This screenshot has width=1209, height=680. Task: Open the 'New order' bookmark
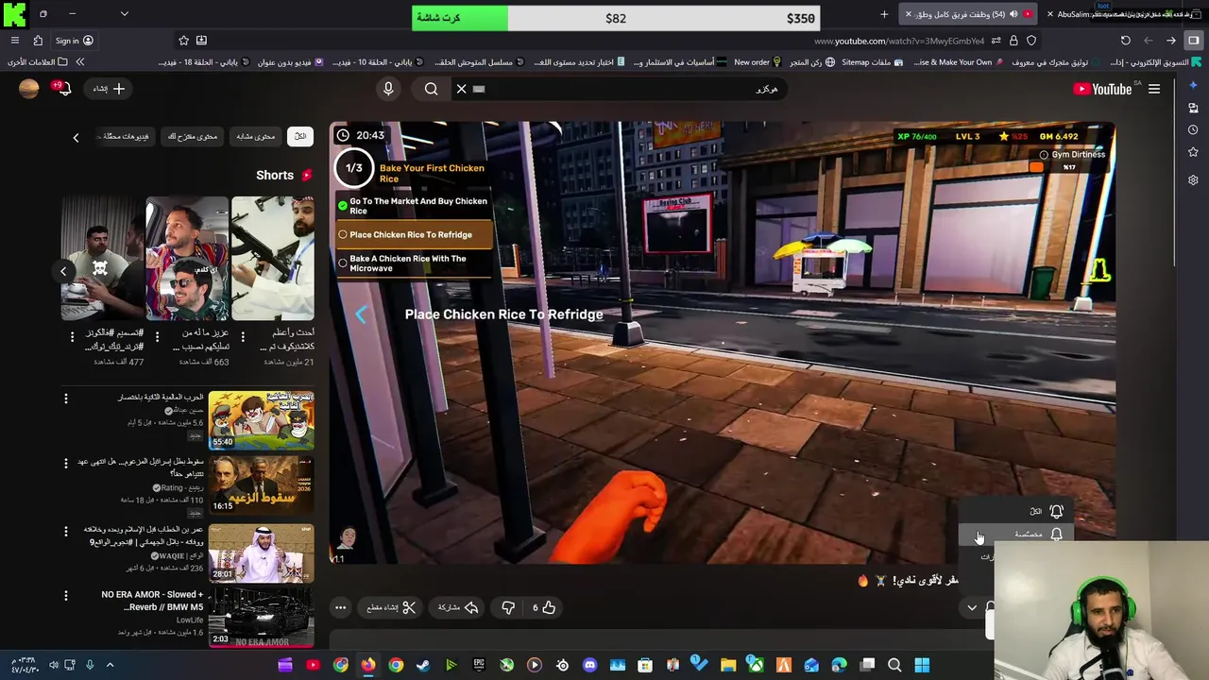tap(758, 62)
